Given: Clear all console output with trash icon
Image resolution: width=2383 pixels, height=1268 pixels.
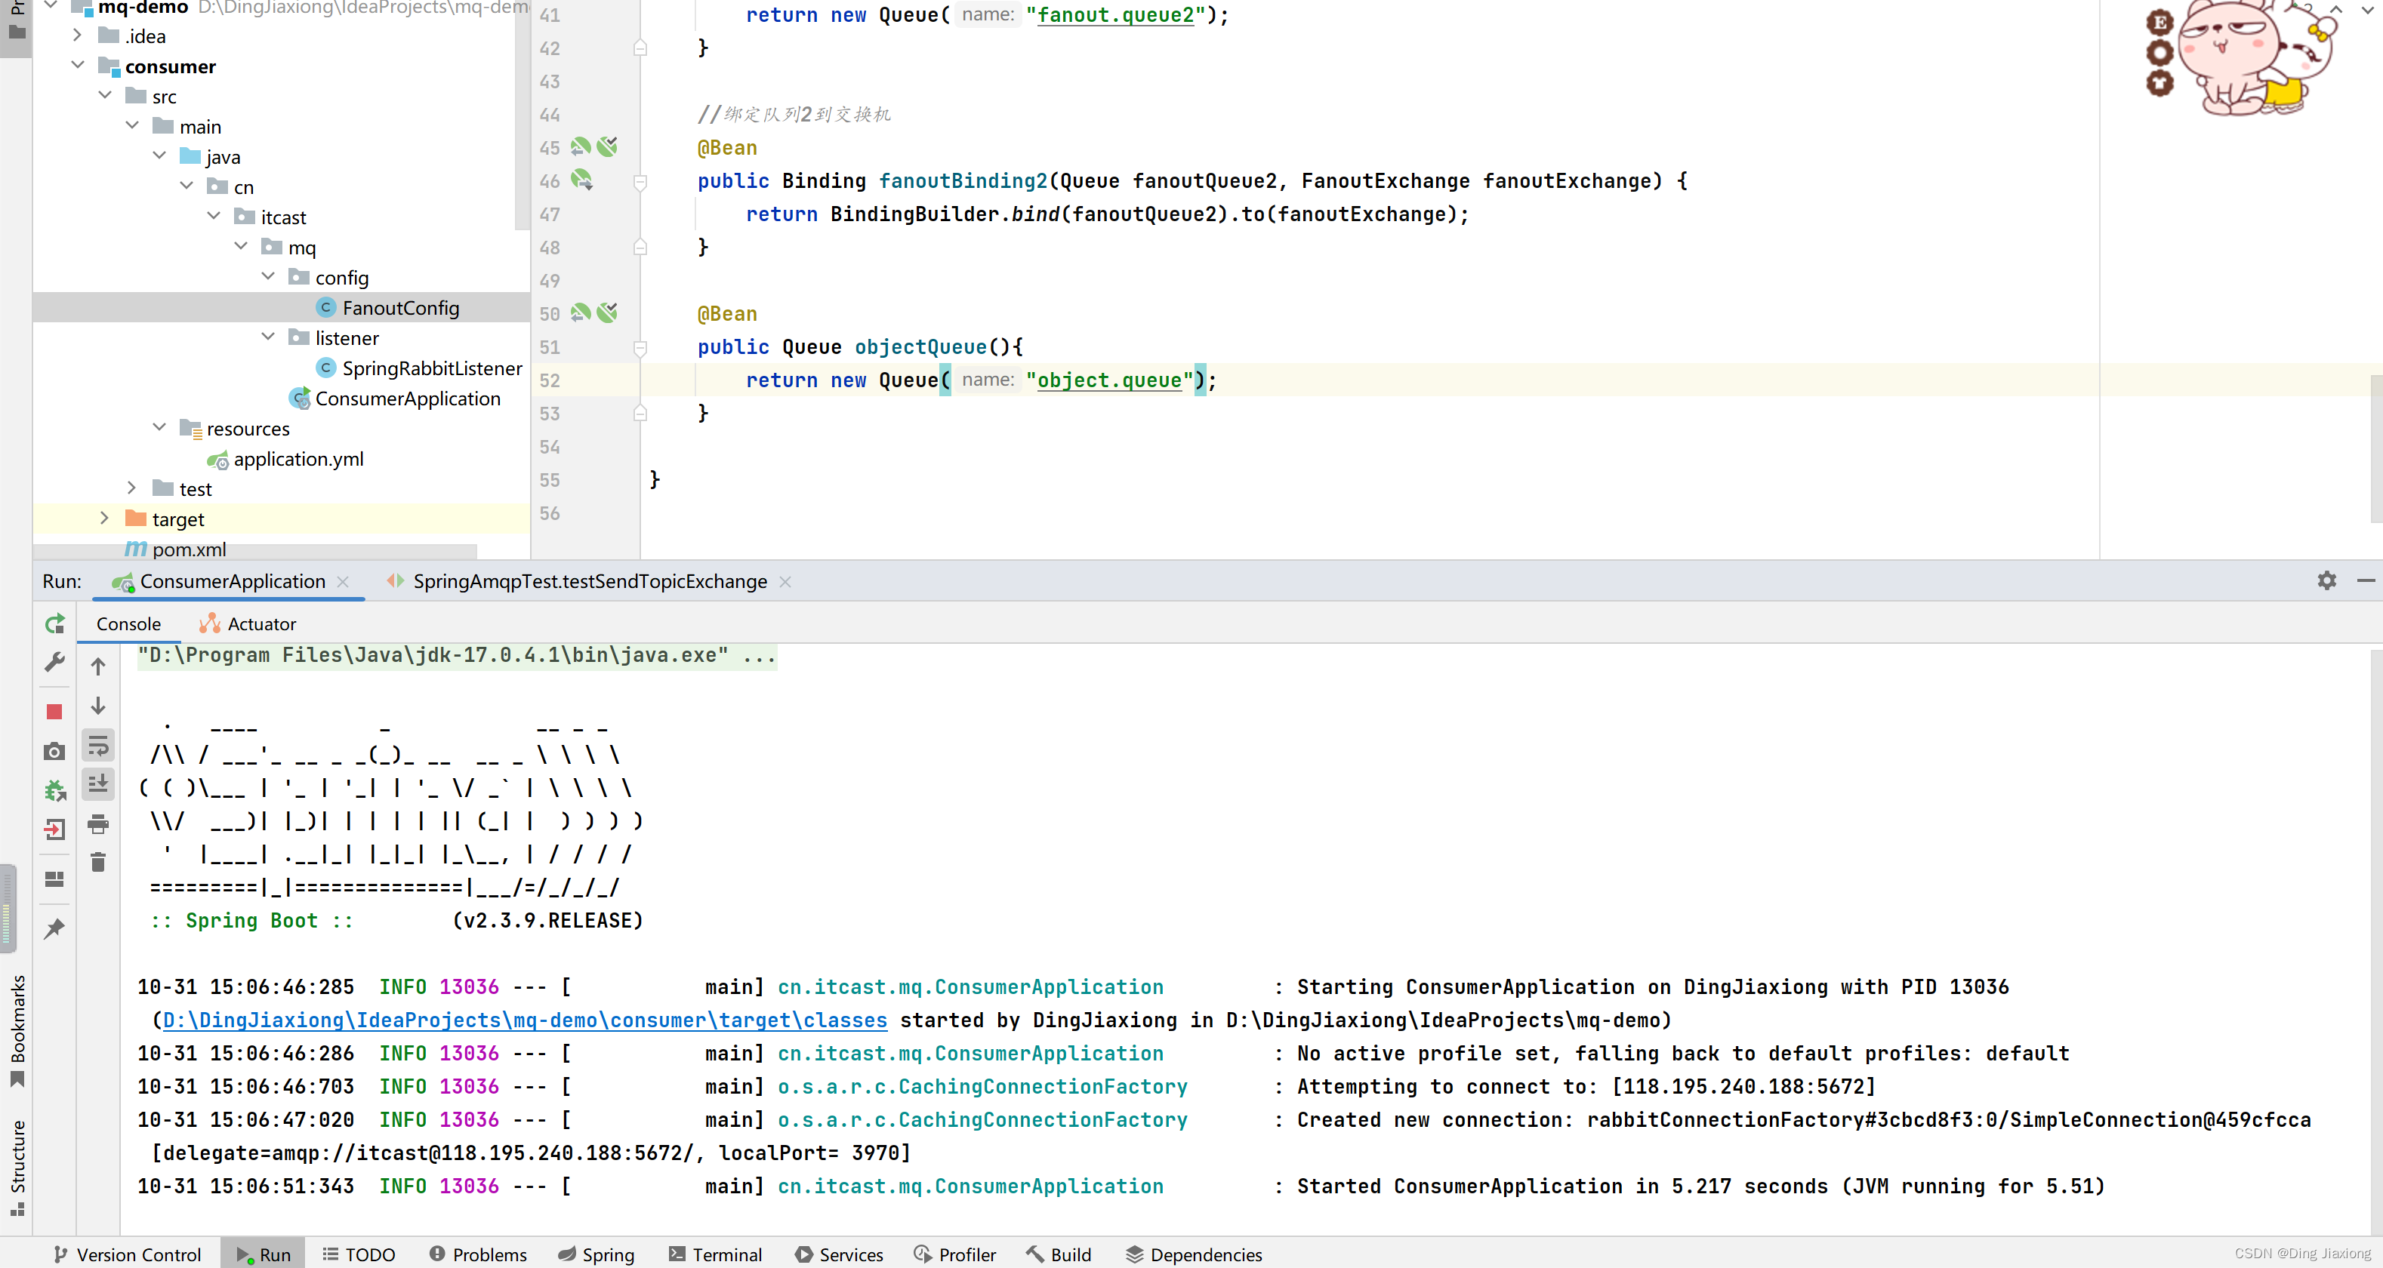Looking at the screenshot, I should point(98,862).
